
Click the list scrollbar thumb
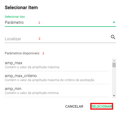[x=114, y=65]
